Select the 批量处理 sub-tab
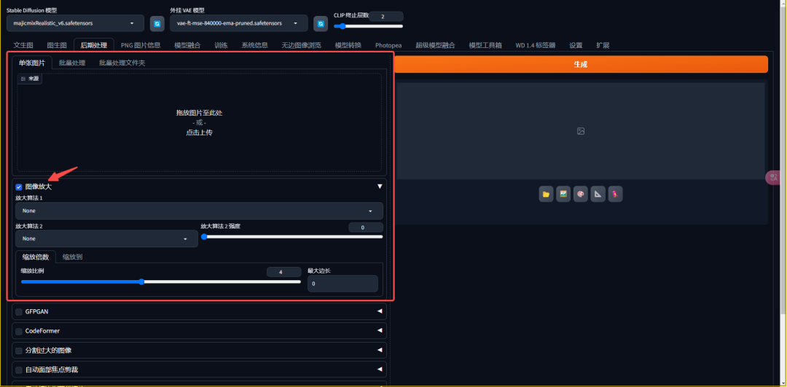 71,63
